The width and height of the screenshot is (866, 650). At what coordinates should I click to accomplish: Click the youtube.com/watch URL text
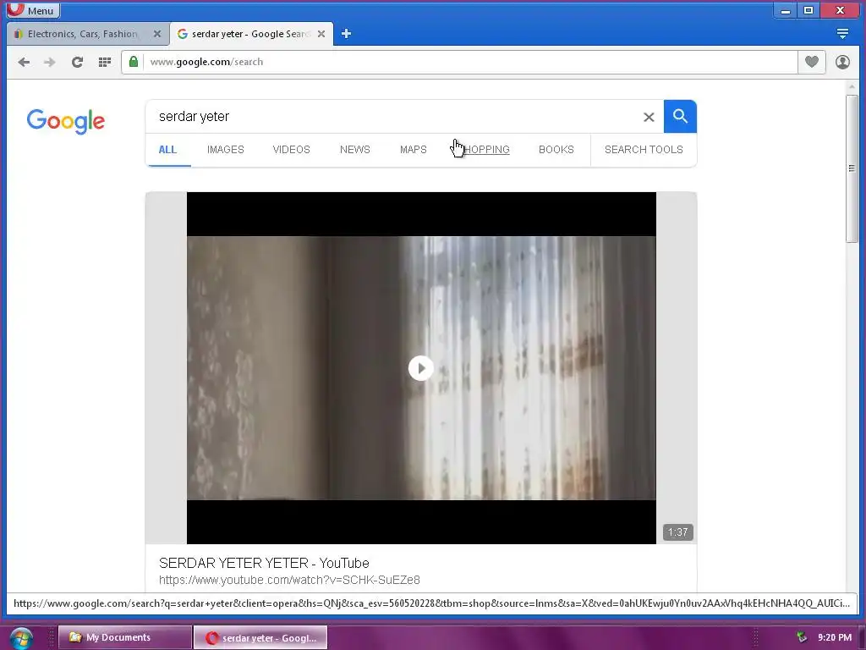pos(289,580)
